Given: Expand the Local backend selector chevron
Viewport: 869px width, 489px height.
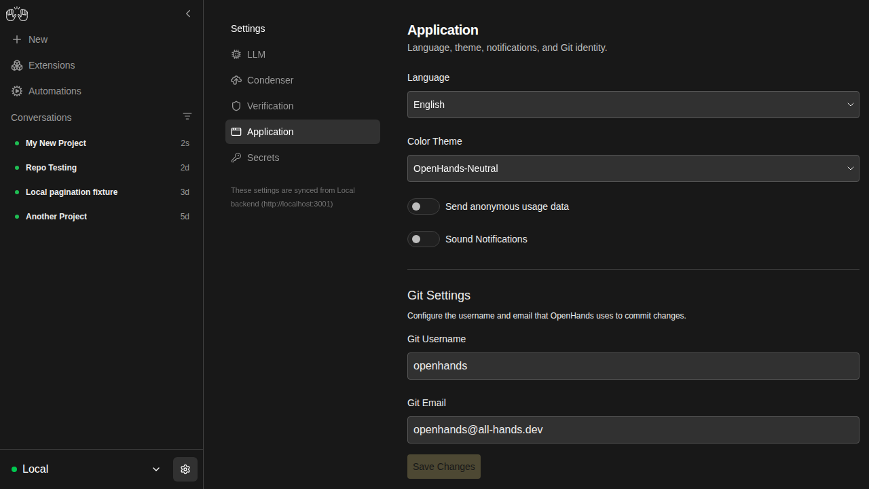Looking at the screenshot, I should (x=156, y=469).
